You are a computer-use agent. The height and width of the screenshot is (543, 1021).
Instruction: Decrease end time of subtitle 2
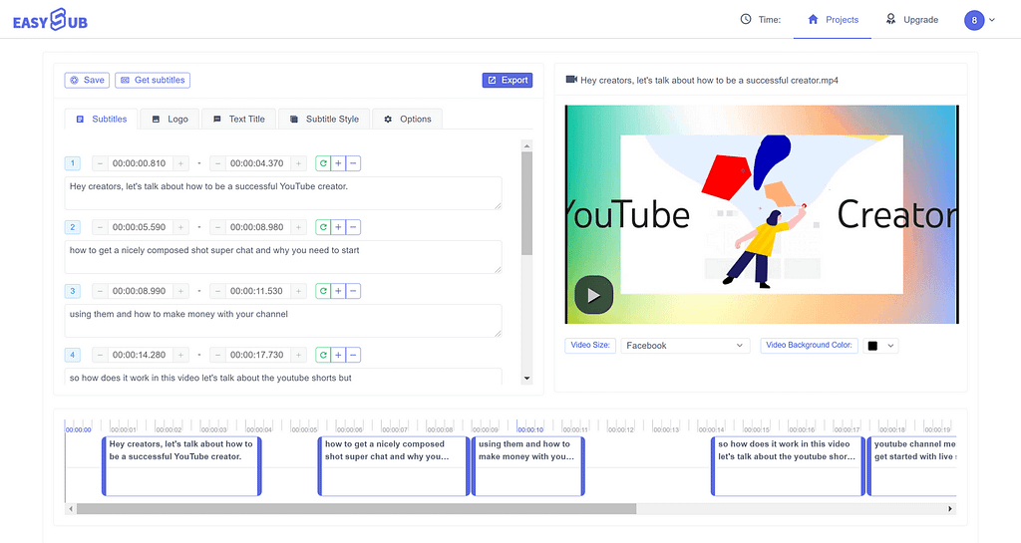217,227
